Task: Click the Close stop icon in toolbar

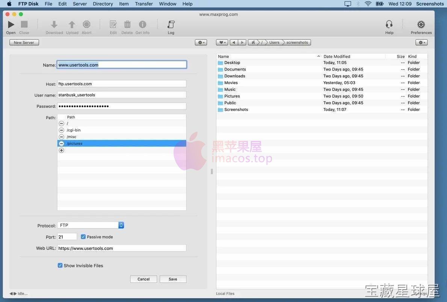Action: point(24,24)
